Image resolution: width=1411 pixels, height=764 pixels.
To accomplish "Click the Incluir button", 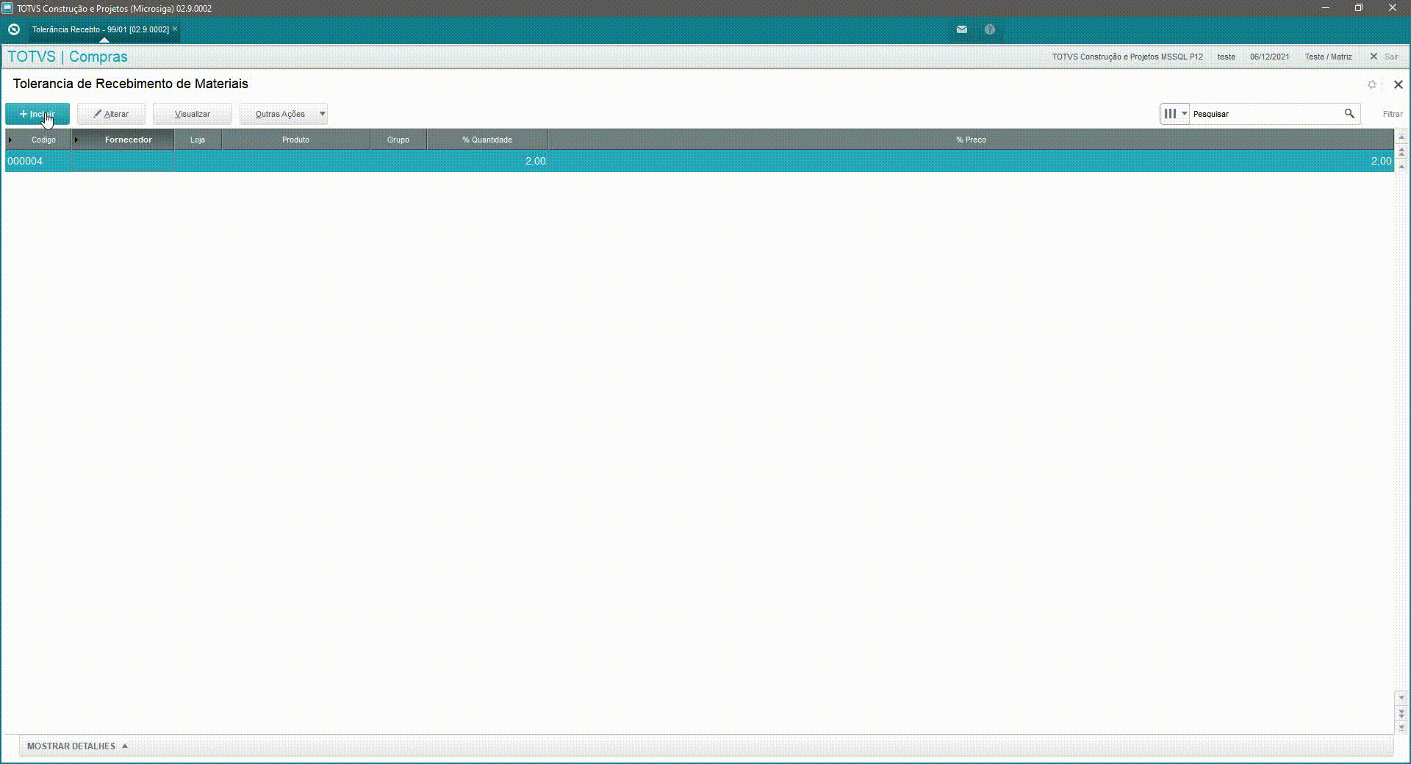I will pos(37,114).
